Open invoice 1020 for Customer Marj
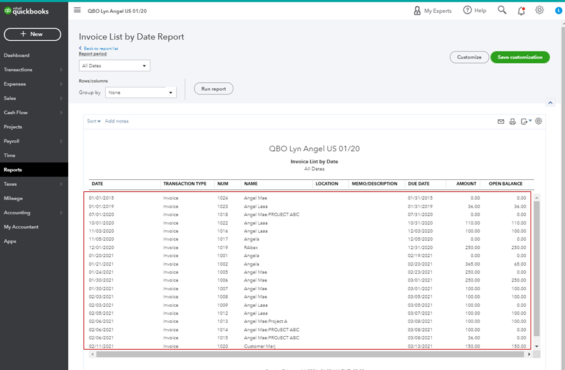This screenshot has width=565, height=370. coord(307,346)
